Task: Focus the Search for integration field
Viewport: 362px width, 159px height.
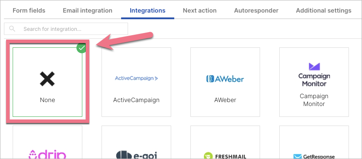Action: point(66,29)
